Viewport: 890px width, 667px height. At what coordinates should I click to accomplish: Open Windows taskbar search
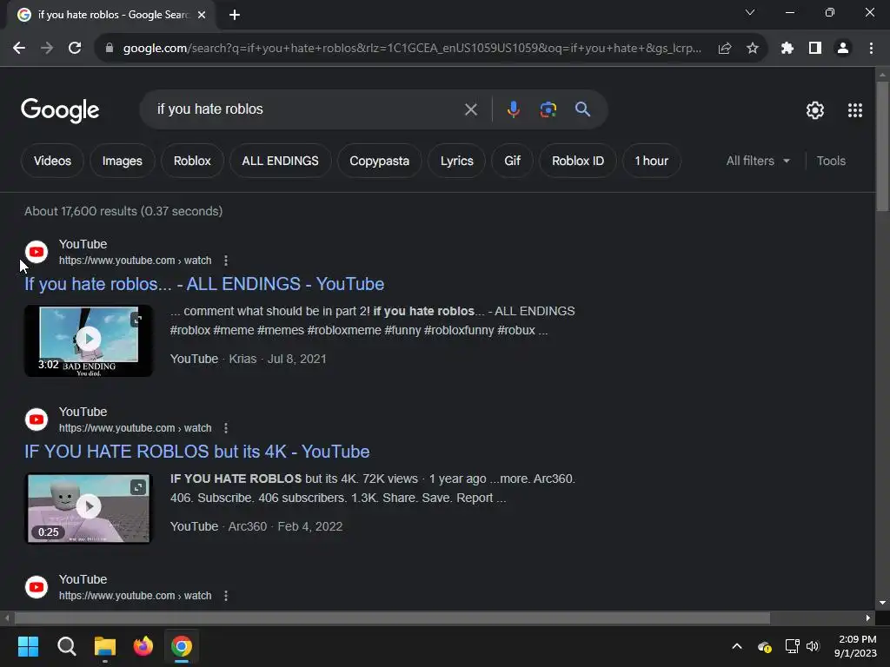pyautogui.click(x=66, y=646)
